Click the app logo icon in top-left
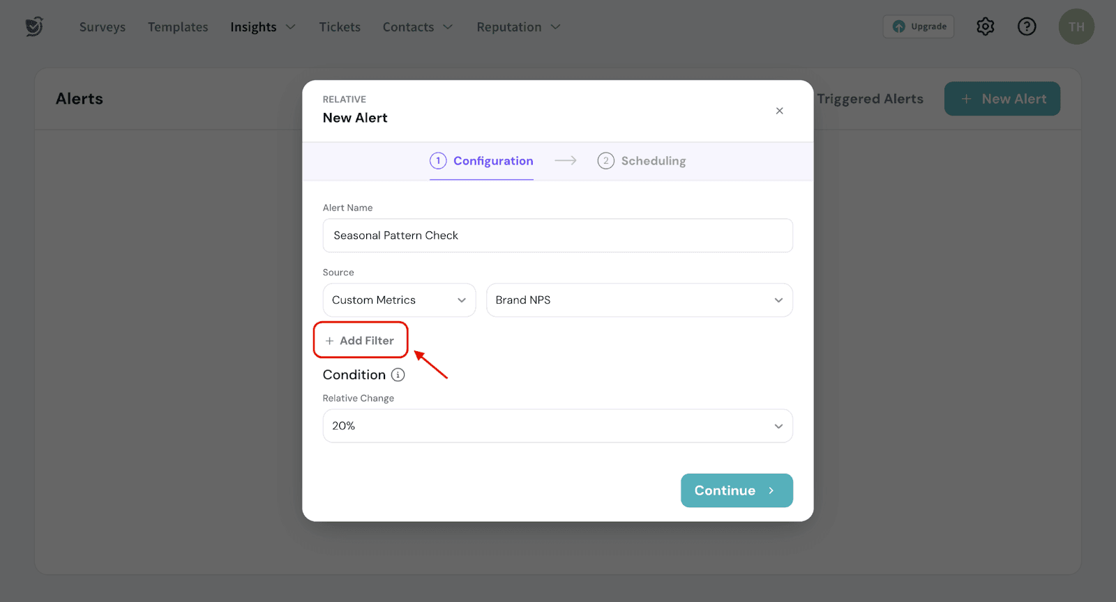Image resolution: width=1116 pixels, height=602 pixels. (x=33, y=26)
